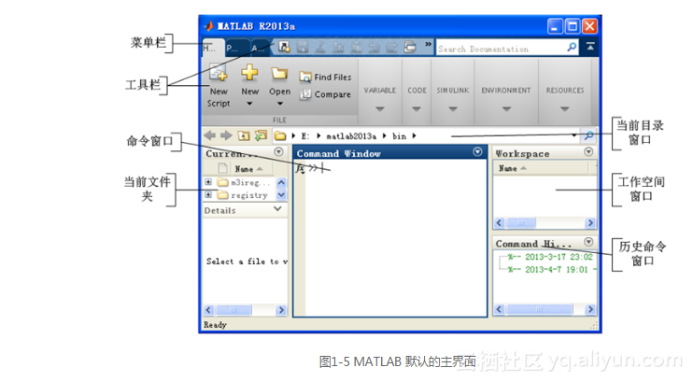Open Workspace panel actions menu
This screenshot has width=693, height=382.
(588, 152)
